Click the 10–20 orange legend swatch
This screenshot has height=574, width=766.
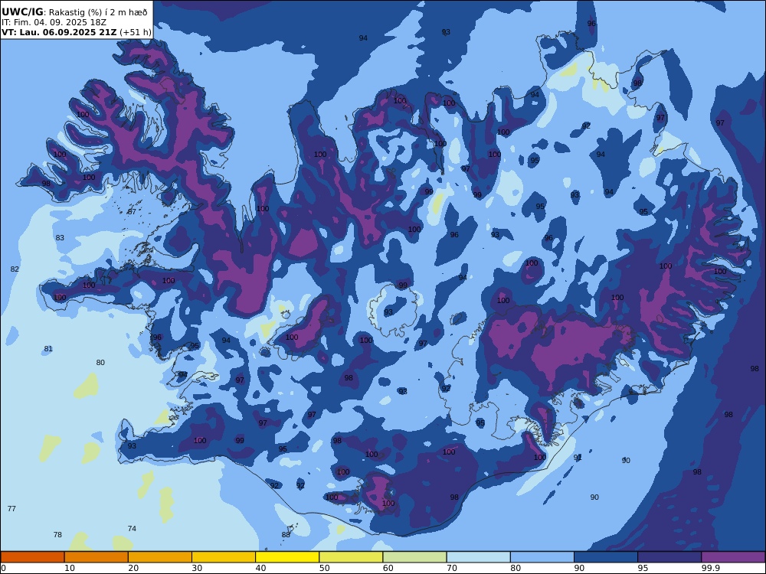click(97, 557)
